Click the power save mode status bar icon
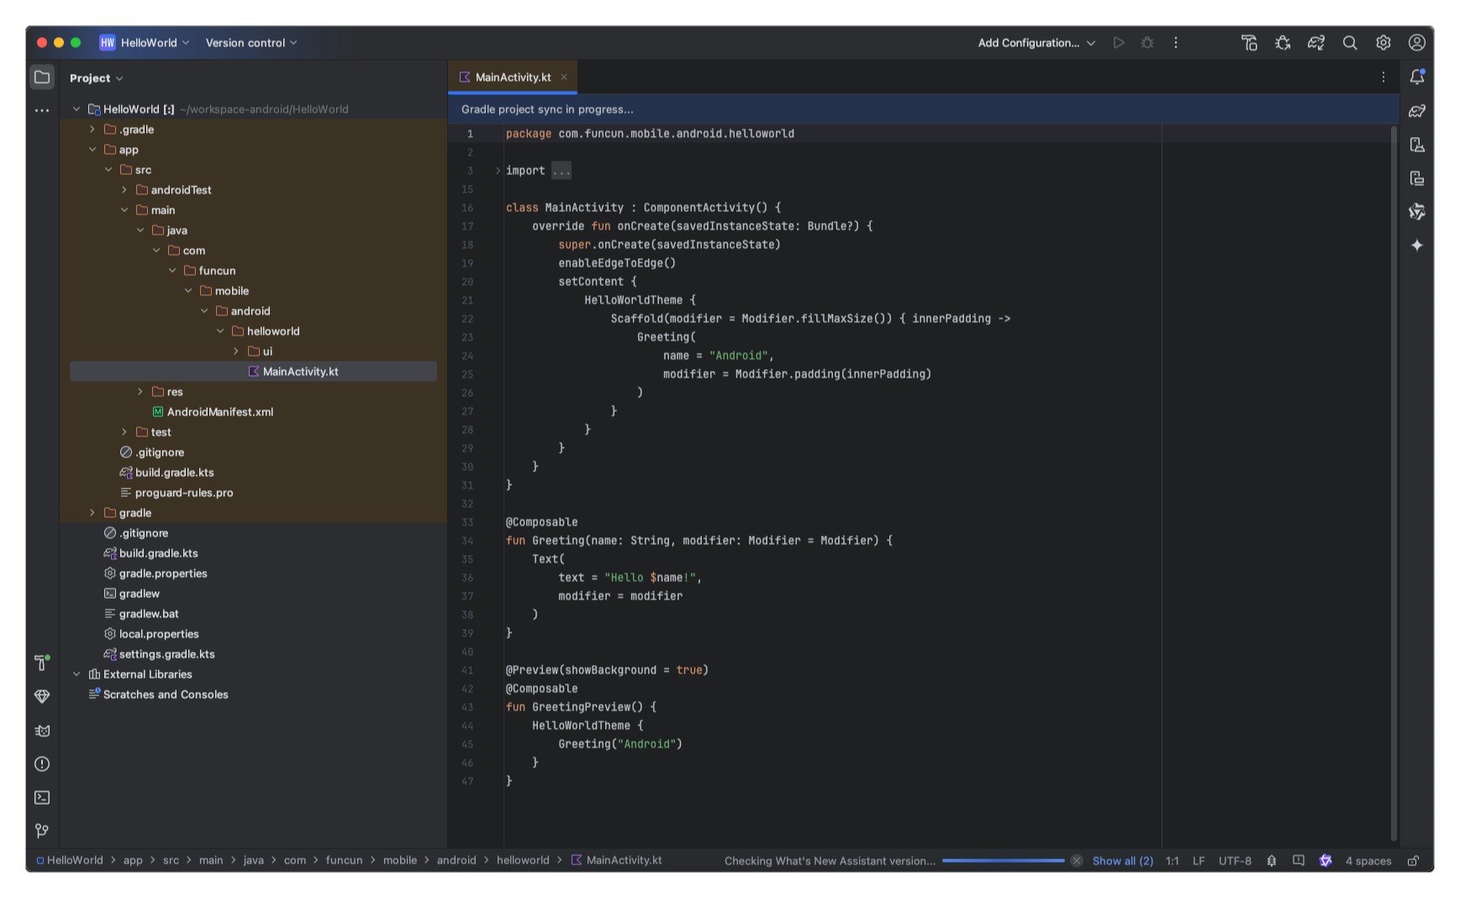Screen dimensions: 1460x898 click(x=1272, y=861)
